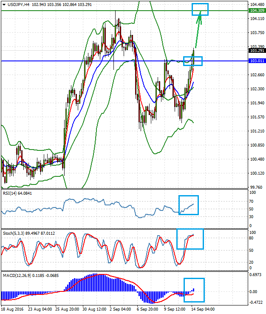
Task: Click the black 103.291 current price tag
Action: 256,51
